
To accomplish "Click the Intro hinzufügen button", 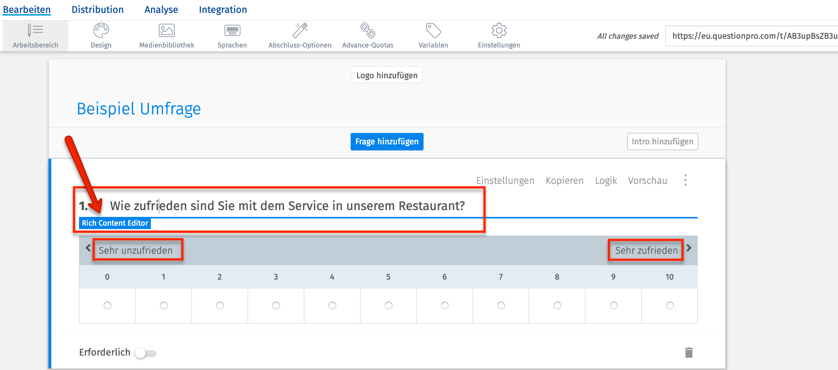I will coord(662,142).
